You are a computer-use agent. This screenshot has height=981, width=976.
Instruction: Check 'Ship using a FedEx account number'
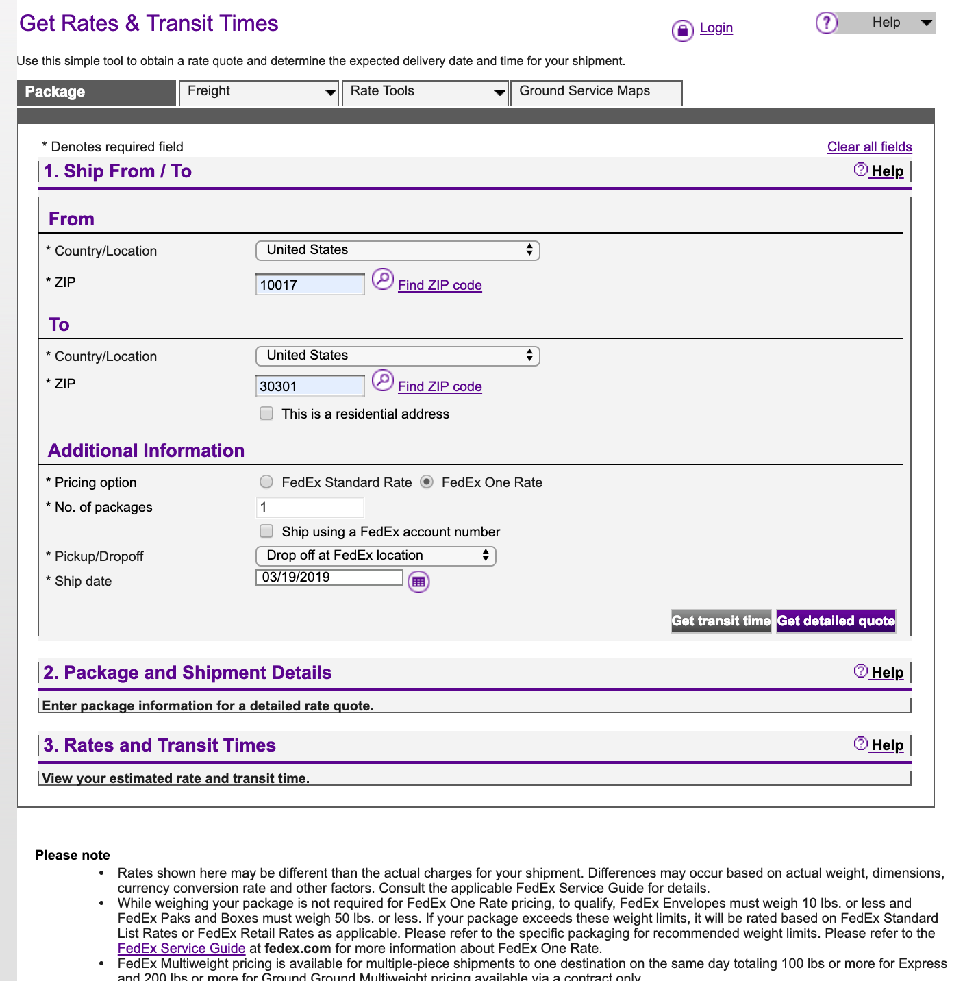point(266,531)
